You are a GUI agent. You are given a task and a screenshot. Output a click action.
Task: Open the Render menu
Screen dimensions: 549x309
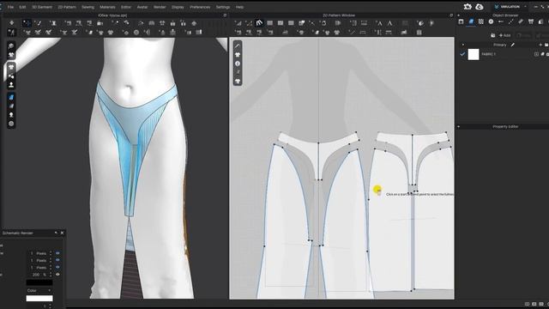coord(160,7)
